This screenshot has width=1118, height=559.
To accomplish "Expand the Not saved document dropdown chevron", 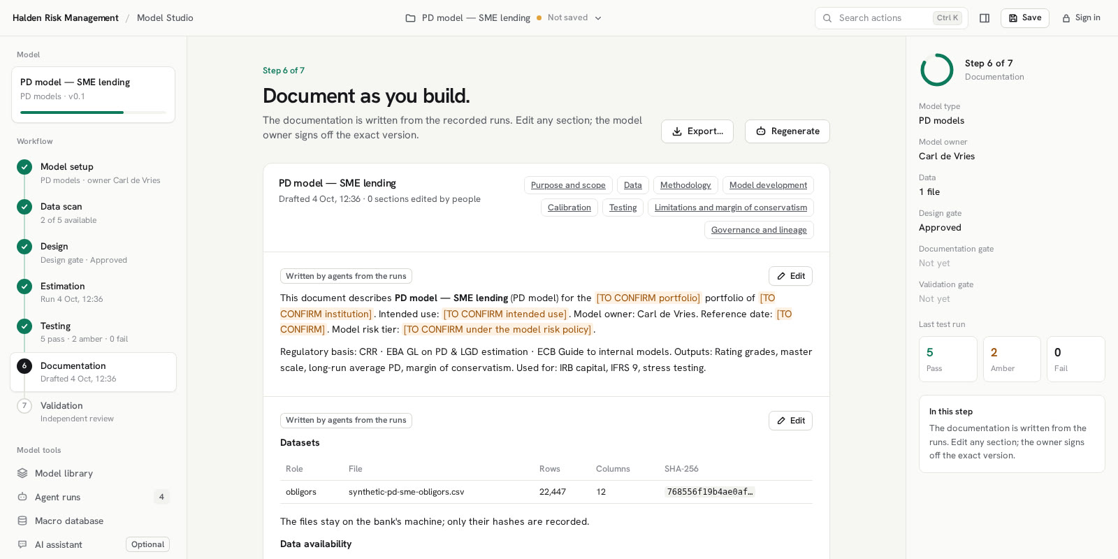I will (x=598, y=18).
